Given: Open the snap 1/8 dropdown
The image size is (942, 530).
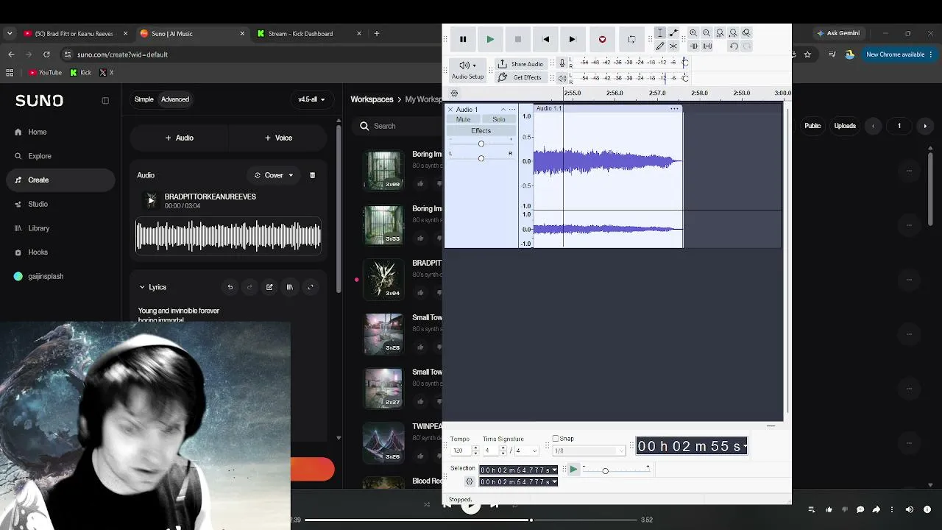Looking at the screenshot, I should click(x=589, y=451).
